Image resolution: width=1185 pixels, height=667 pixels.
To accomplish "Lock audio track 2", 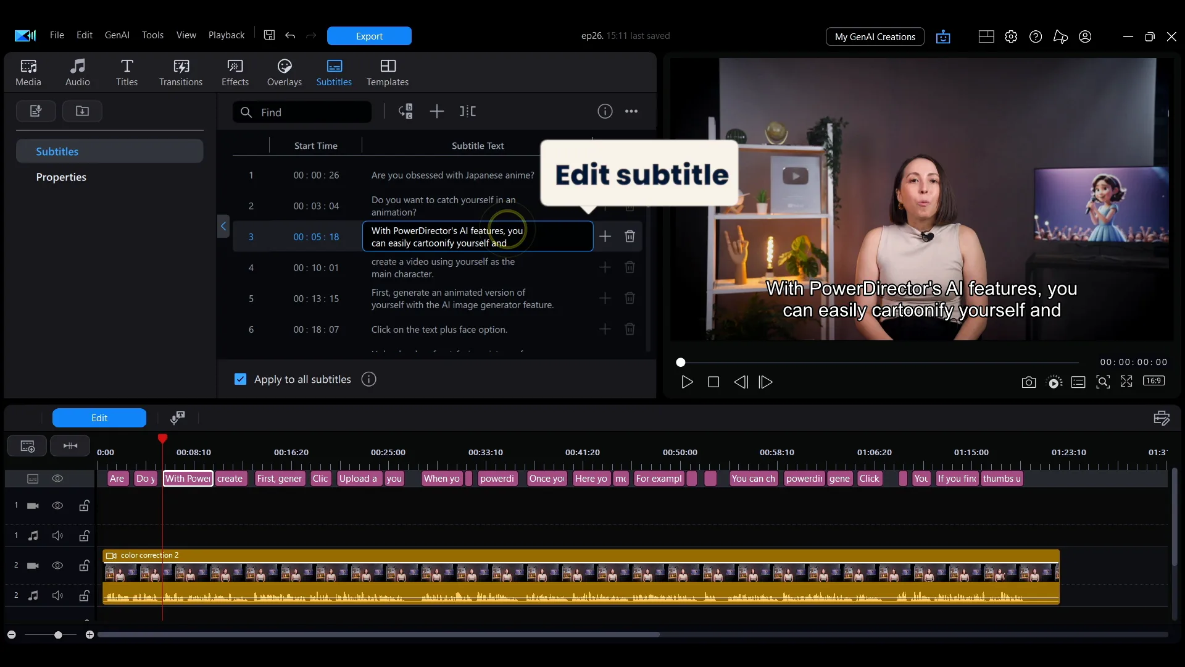I will click(84, 595).
